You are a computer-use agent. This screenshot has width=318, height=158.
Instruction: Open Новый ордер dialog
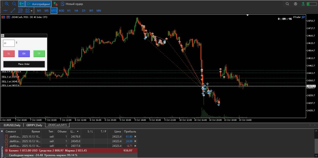[x=72, y=4]
